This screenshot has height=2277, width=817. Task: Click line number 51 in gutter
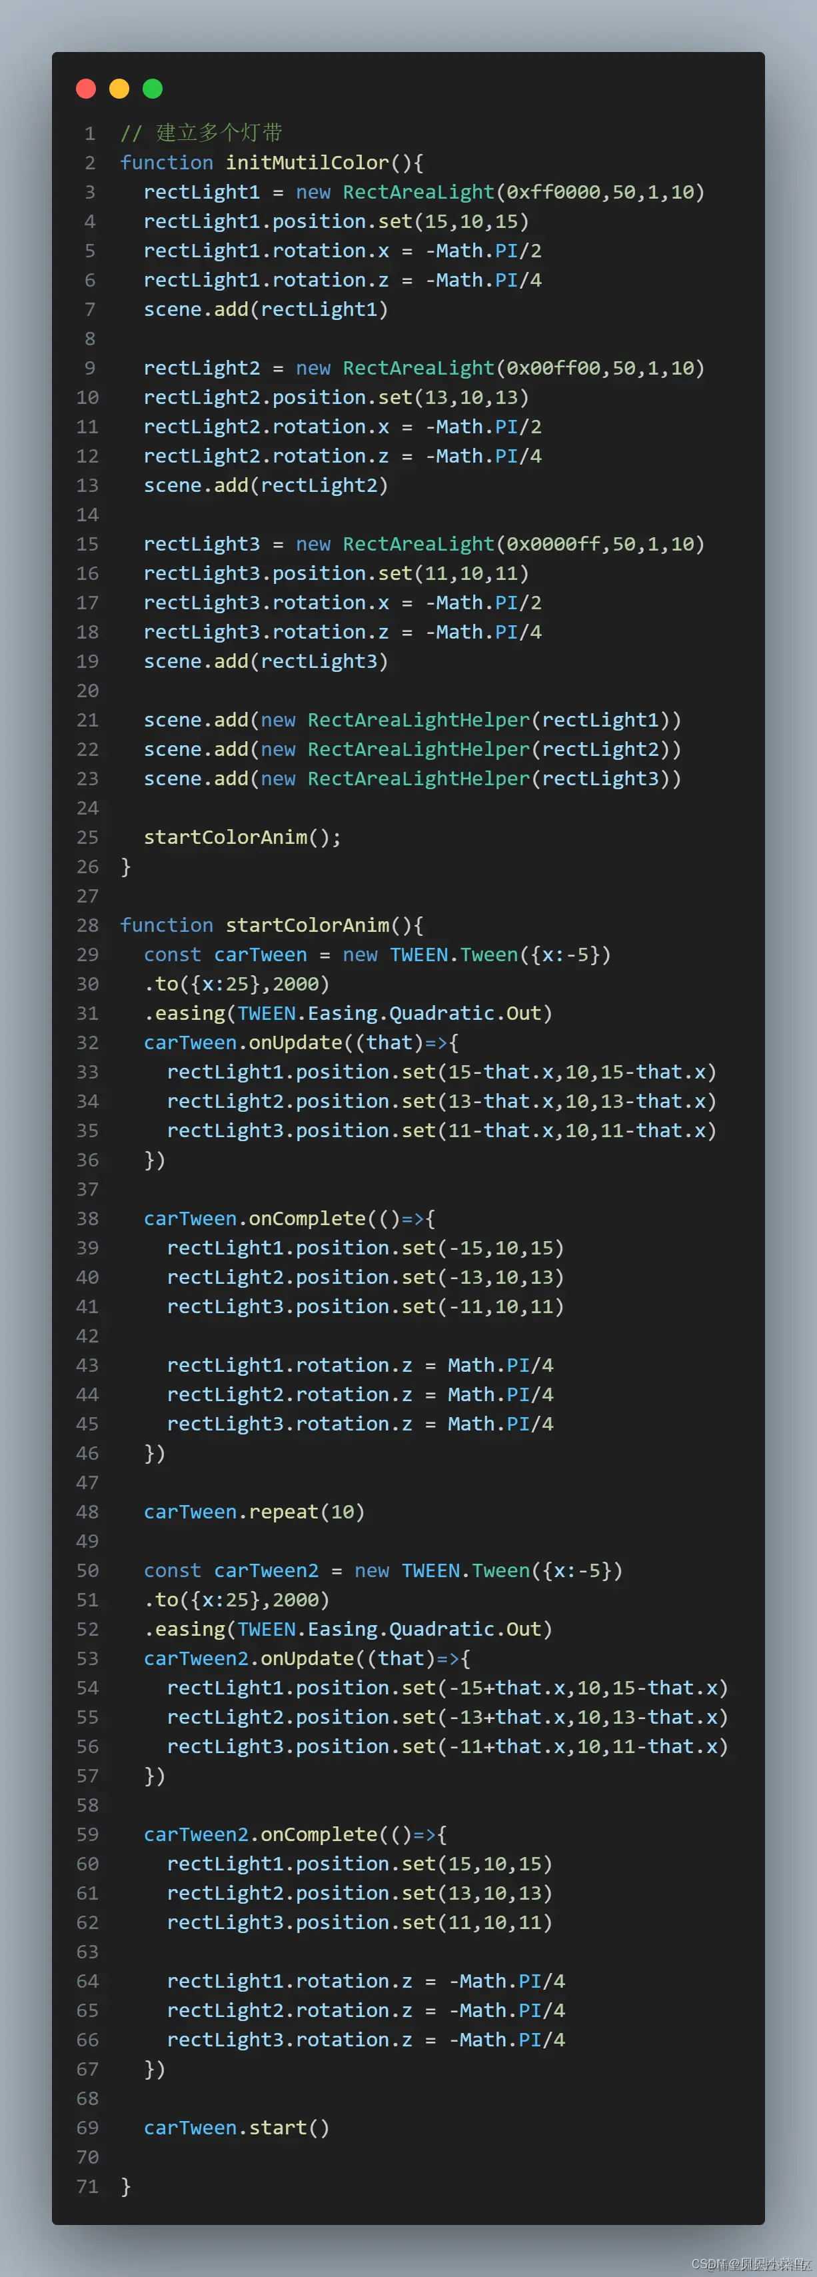pyautogui.click(x=87, y=1600)
